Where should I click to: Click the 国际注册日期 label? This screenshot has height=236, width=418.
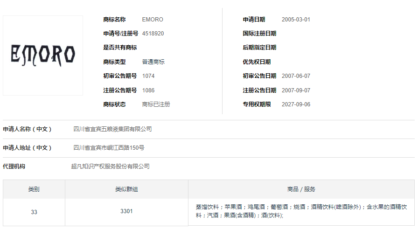click(259, 34)
